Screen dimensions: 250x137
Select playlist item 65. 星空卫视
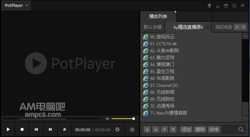coord(191,71)
